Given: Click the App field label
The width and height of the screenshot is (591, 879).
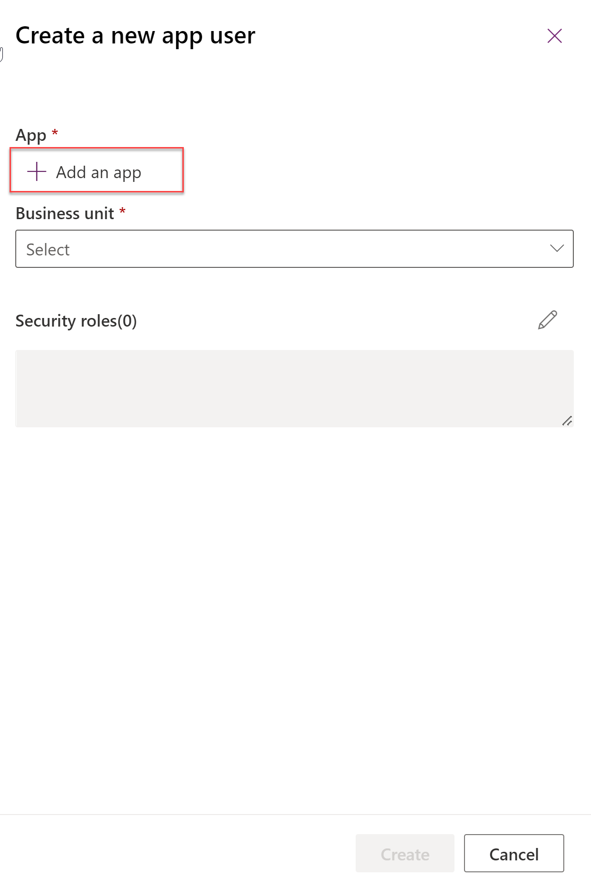Looking at the screenshot, I should click(x=31, y=135).
